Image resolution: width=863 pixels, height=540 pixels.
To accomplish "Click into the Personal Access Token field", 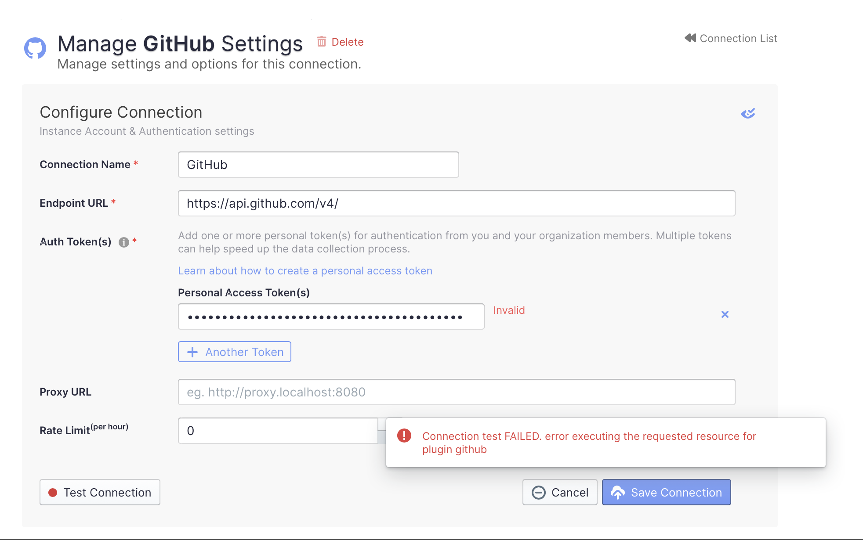I will tap(331, 317).
